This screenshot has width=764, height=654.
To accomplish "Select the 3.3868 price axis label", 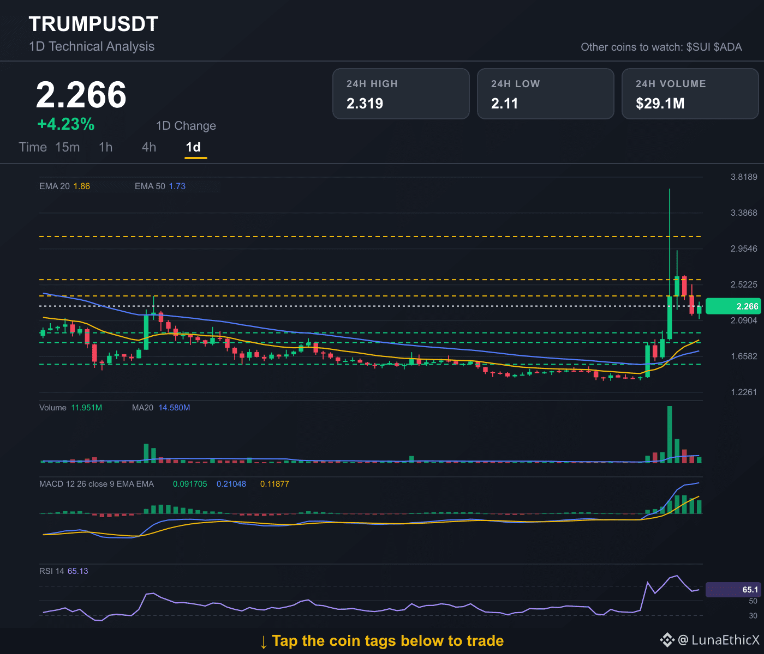I will 744,213.
